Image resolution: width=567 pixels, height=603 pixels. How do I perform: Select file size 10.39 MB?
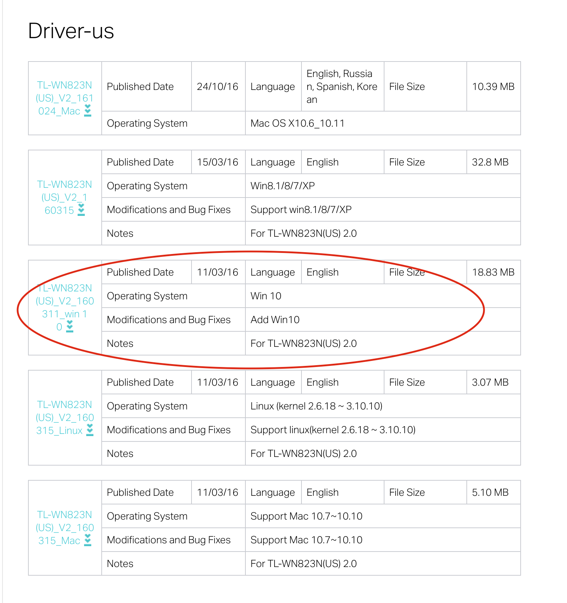pos(493,86)
